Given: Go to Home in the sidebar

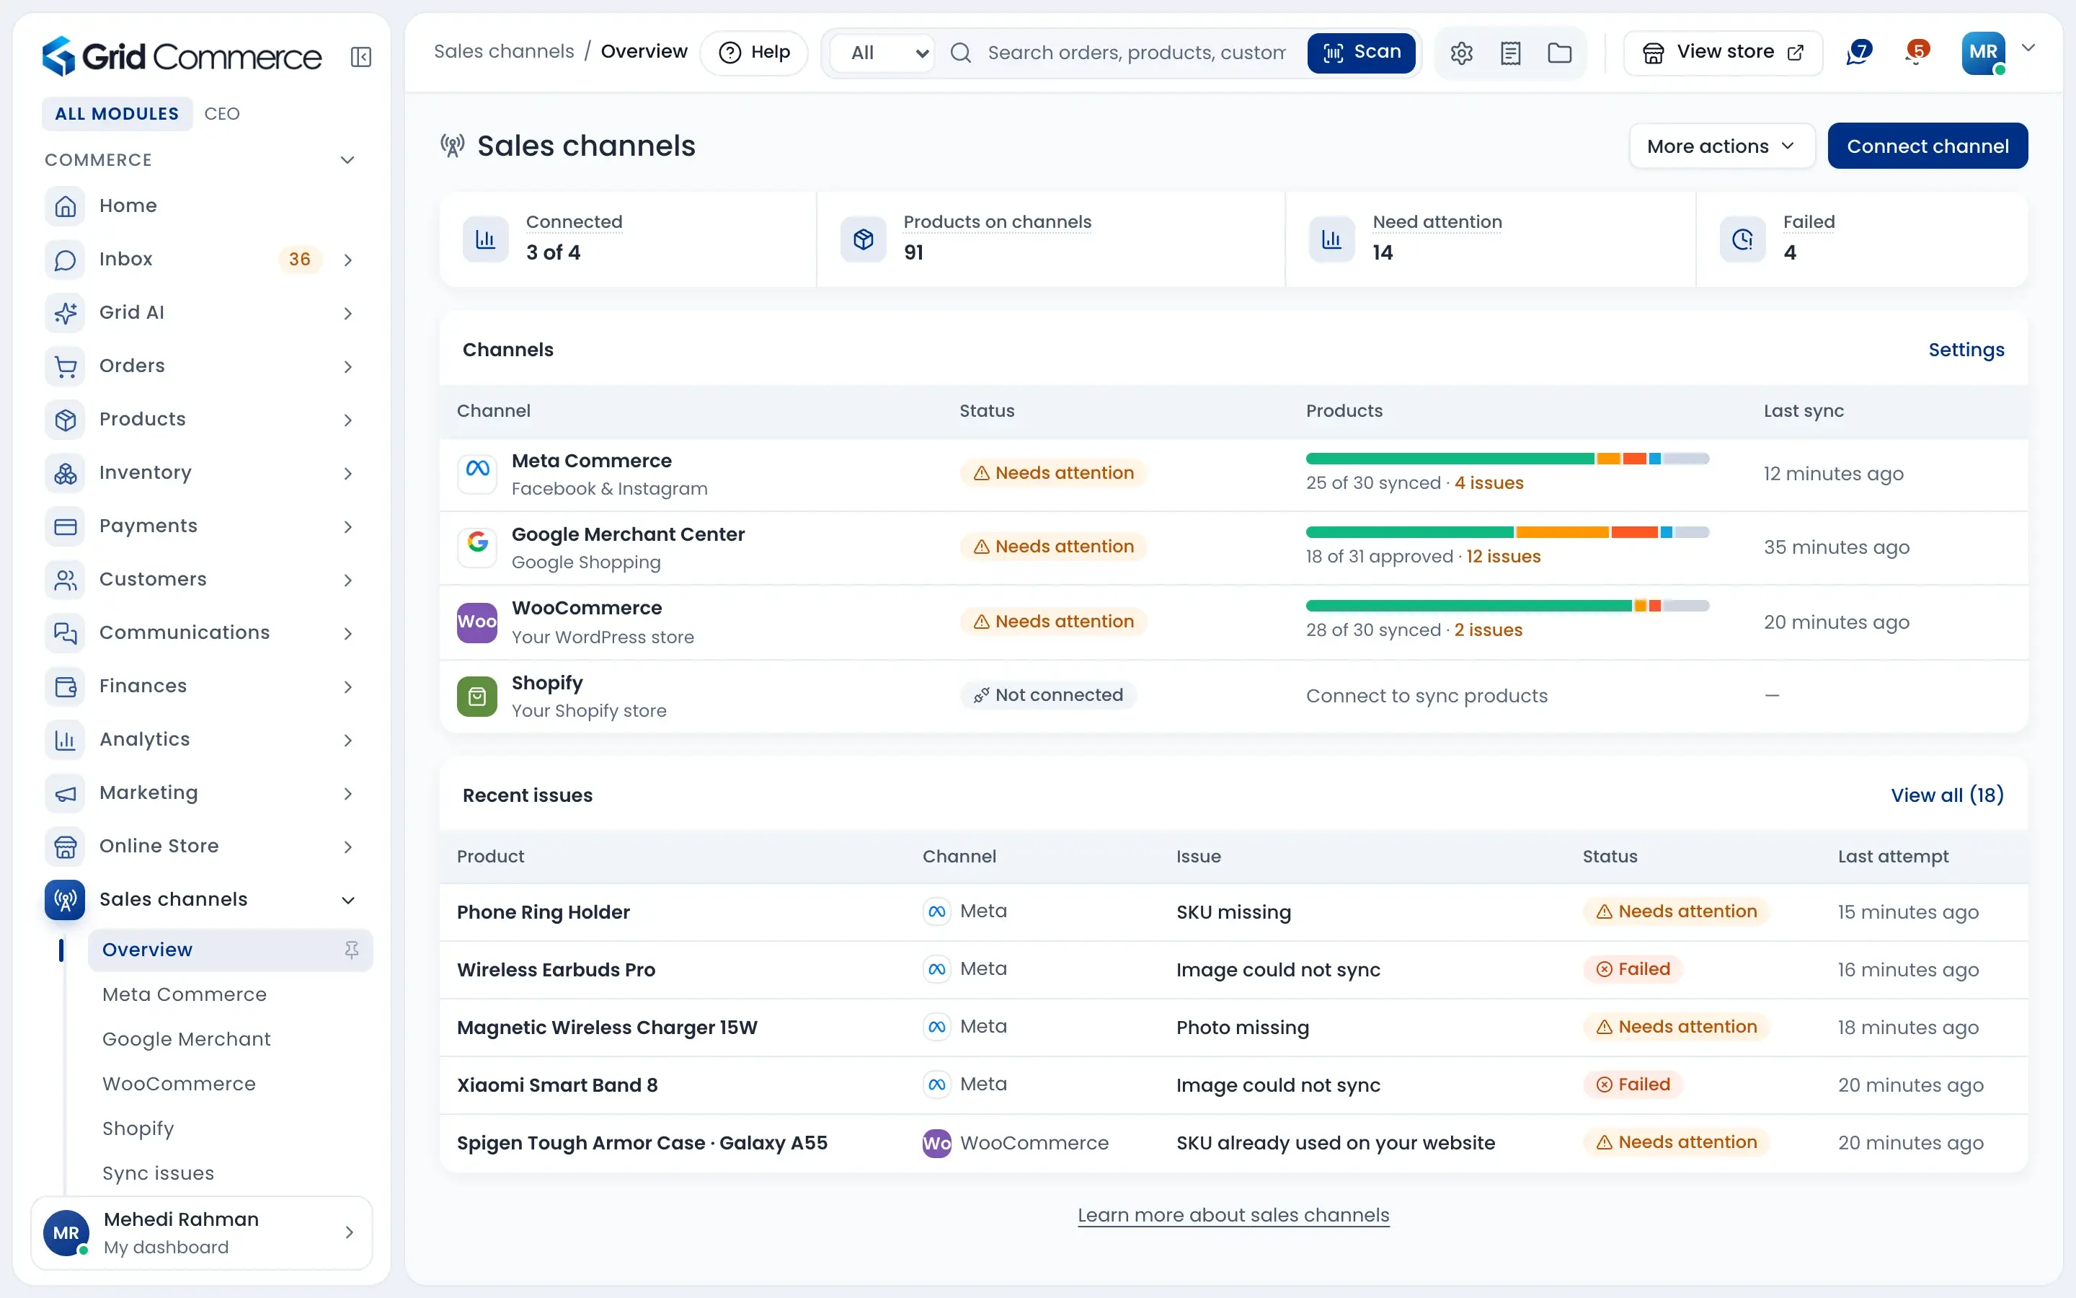Looking at the screenshot, I should [x=128, y=206].
